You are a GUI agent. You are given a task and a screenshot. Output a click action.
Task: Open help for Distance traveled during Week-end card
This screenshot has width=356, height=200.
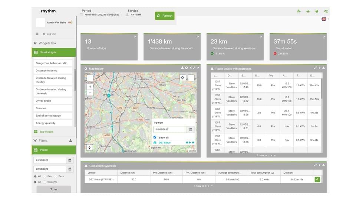coord(261,37)
